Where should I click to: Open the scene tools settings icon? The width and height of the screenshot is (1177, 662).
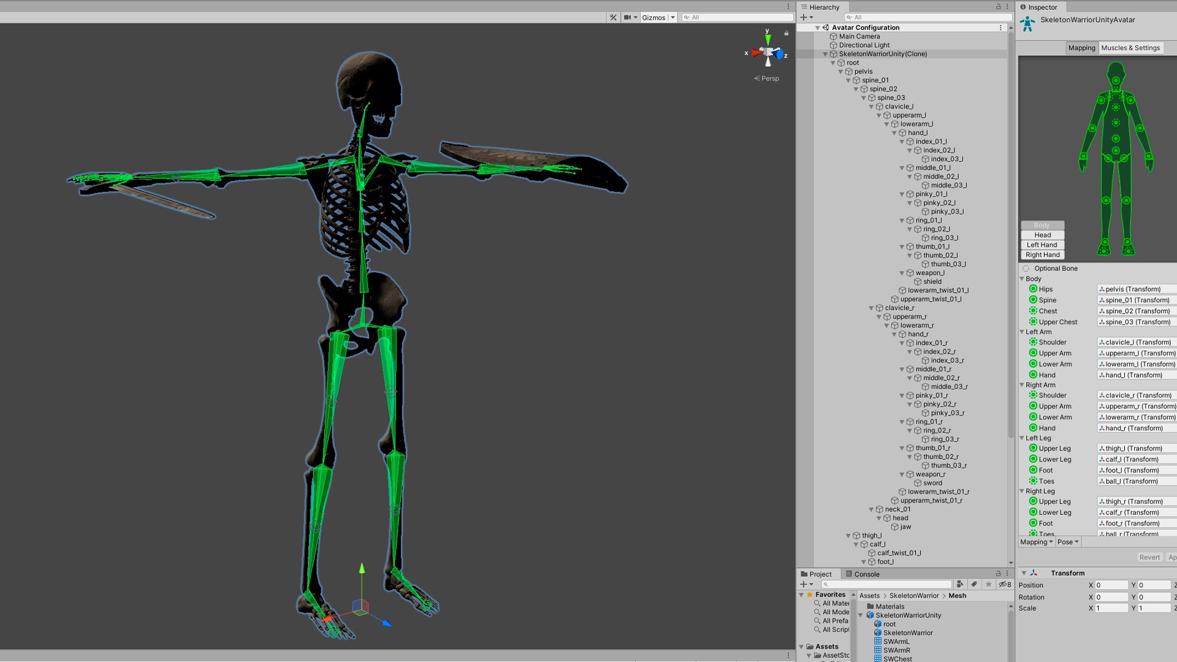[613, 17]
